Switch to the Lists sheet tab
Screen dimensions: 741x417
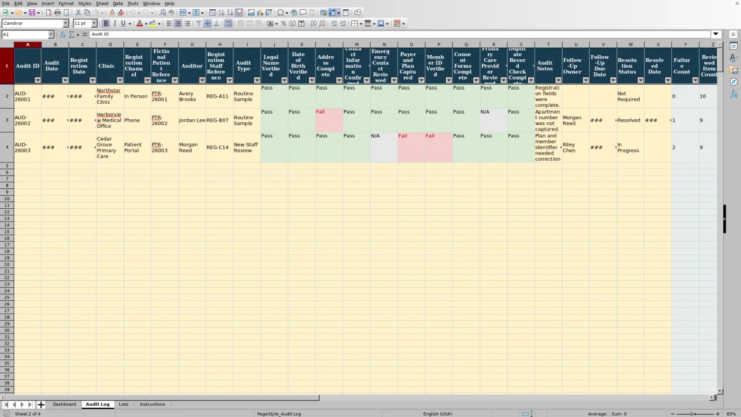(x=124, y=405)
